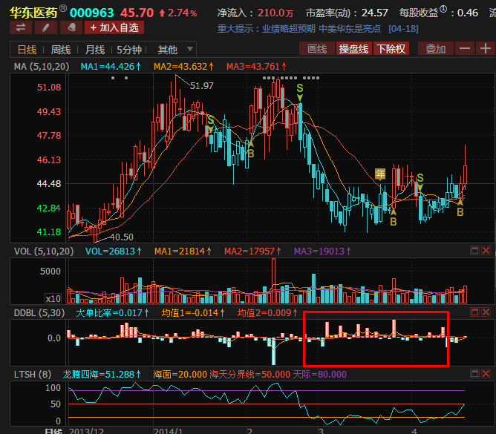Maximize the VOL indicator panel
Image resolution: width=496 pixels, height=434 pixels.
pos(474,251)
